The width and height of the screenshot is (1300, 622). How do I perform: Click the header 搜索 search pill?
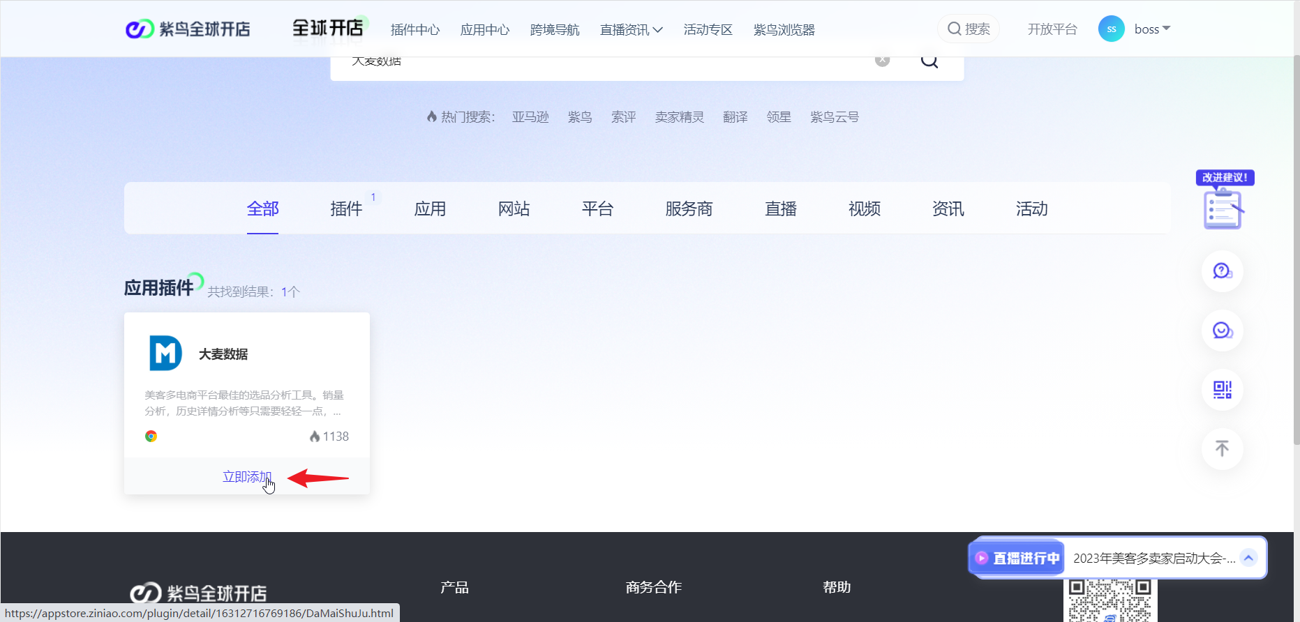(969, 29)
